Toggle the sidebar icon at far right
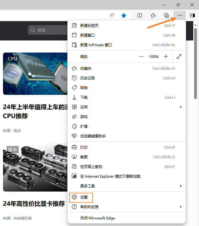The width and height of the screenshot is (199, 226). (x=192, y=15)
